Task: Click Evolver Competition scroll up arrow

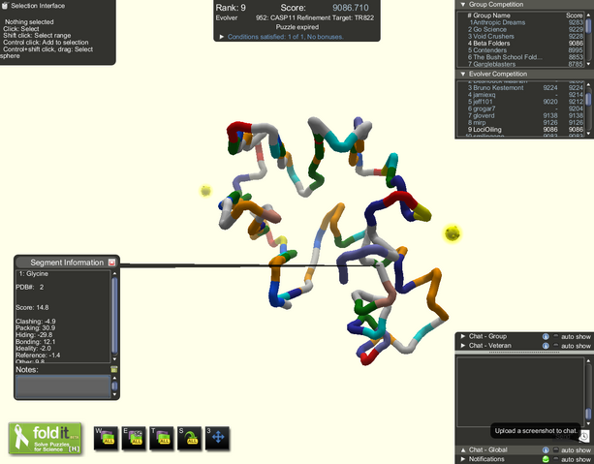Action: (588, 84)
